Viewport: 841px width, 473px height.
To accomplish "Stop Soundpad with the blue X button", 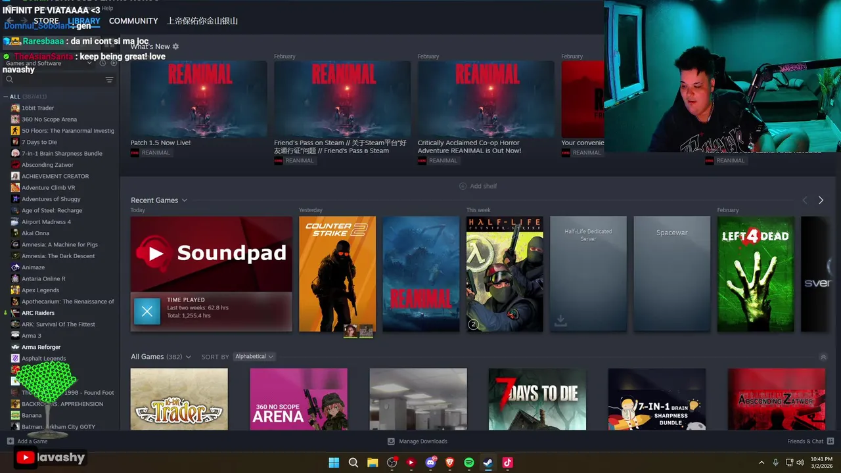I will tap(147, 311).
